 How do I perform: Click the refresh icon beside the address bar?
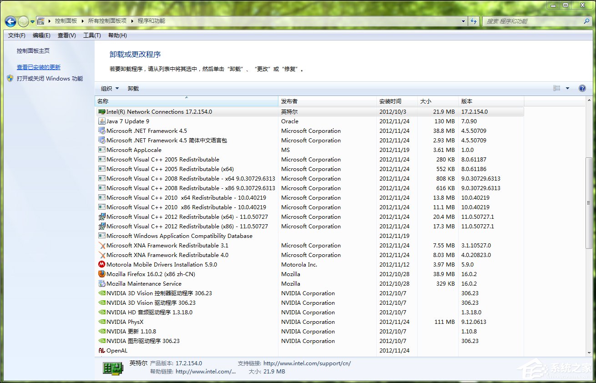[x=474, y=21]
